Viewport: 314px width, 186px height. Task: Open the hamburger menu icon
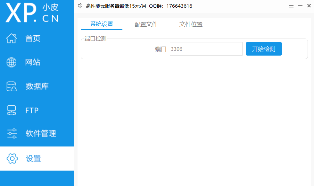[291, 6]
